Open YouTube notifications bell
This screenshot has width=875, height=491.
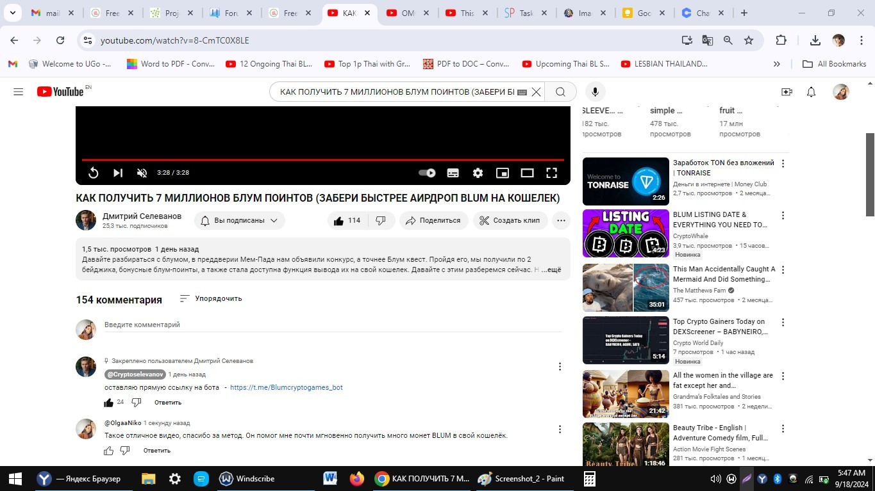(811, 92)
